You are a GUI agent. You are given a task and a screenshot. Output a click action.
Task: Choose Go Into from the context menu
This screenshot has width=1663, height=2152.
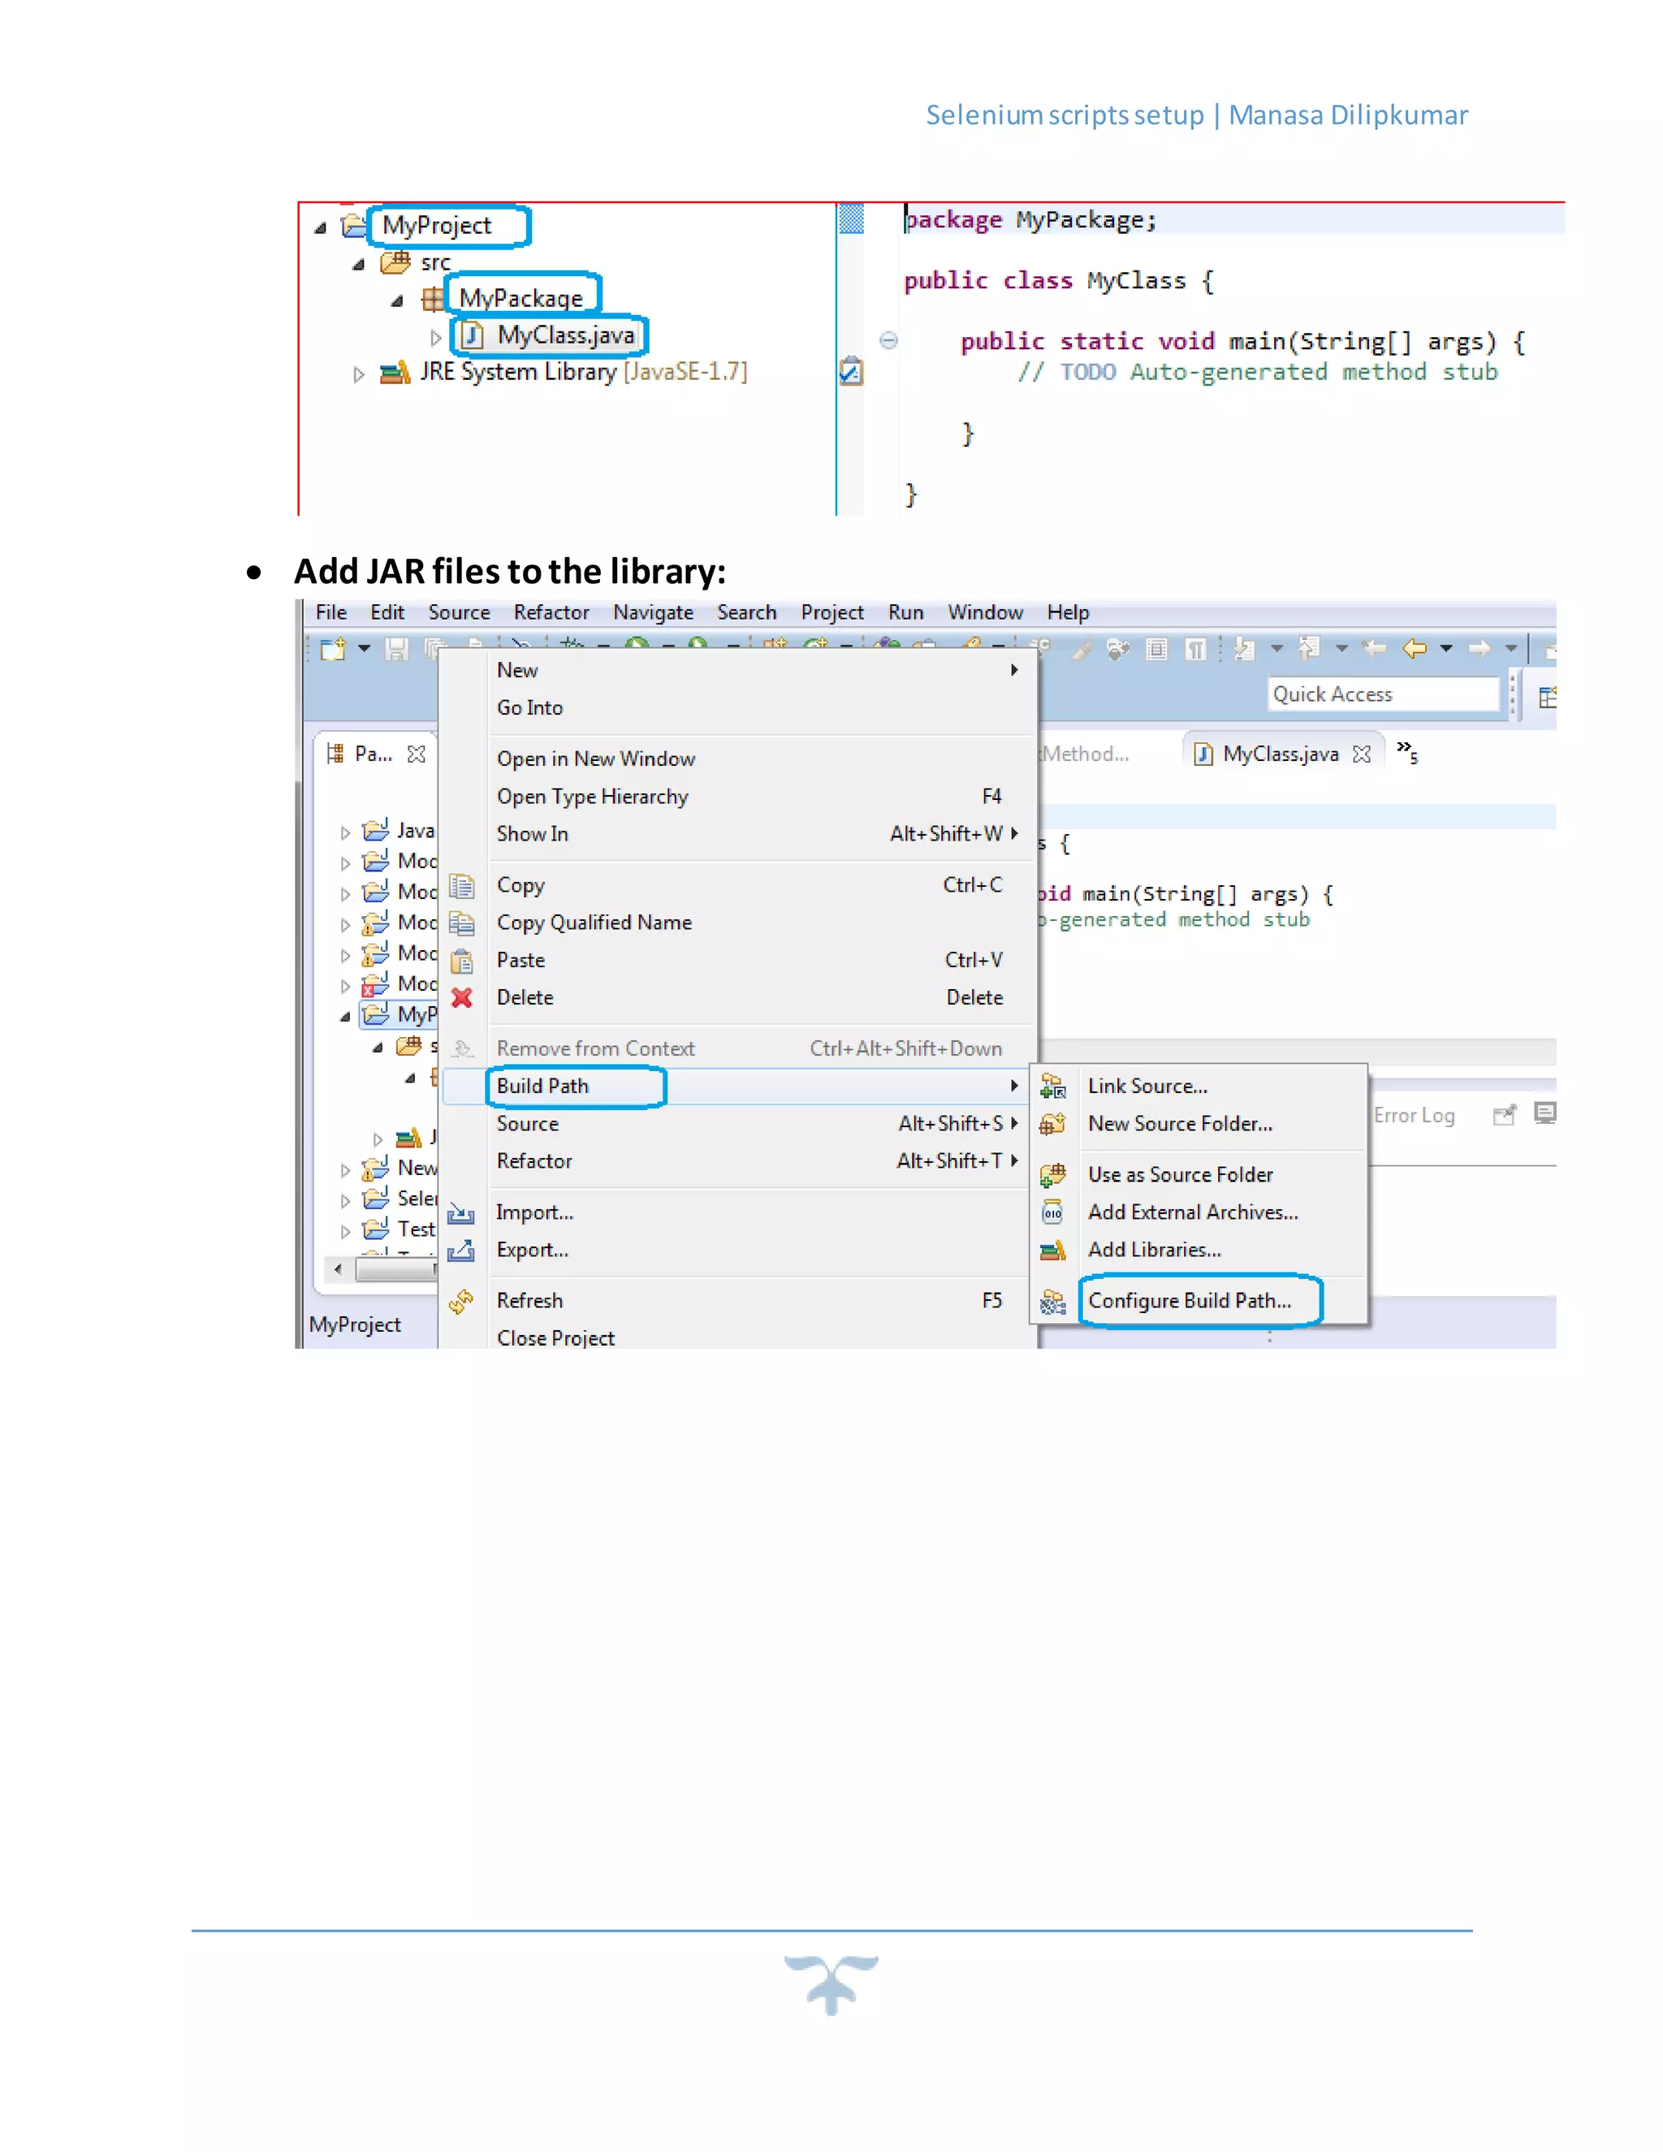[739, 707]
